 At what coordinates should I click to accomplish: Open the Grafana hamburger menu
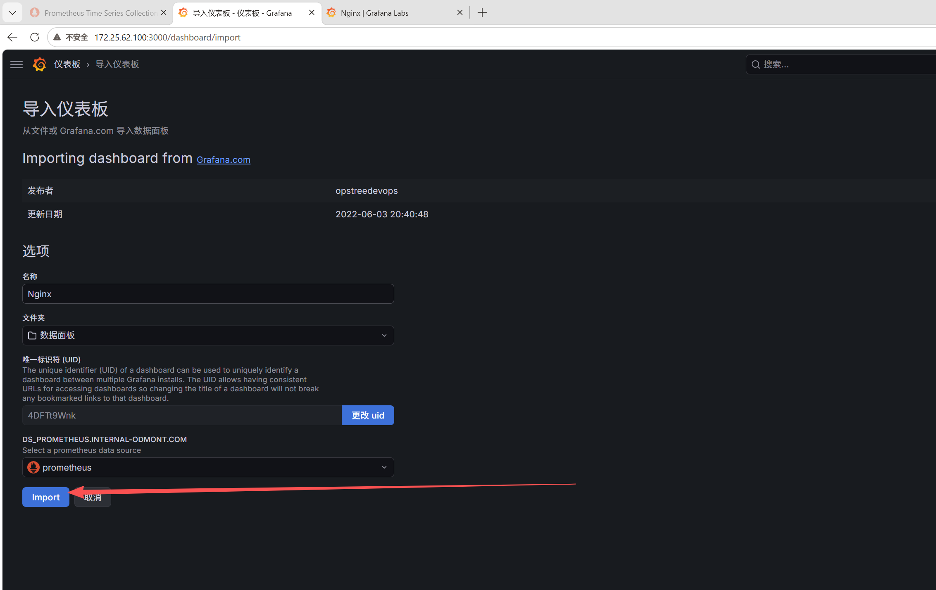coord(17,64)
